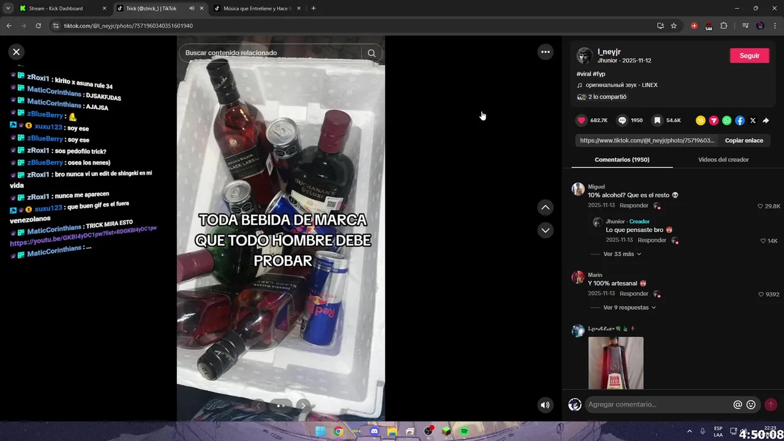
Task: Open Discord from the taskbar
Action: click(x=374, y=431)
